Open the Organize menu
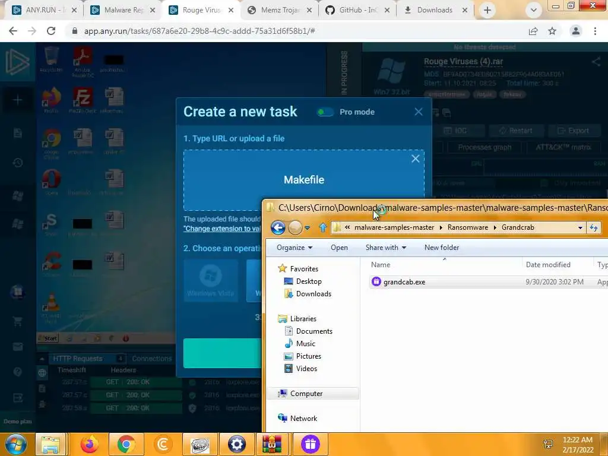608x456 pixels. coord(294,248)
